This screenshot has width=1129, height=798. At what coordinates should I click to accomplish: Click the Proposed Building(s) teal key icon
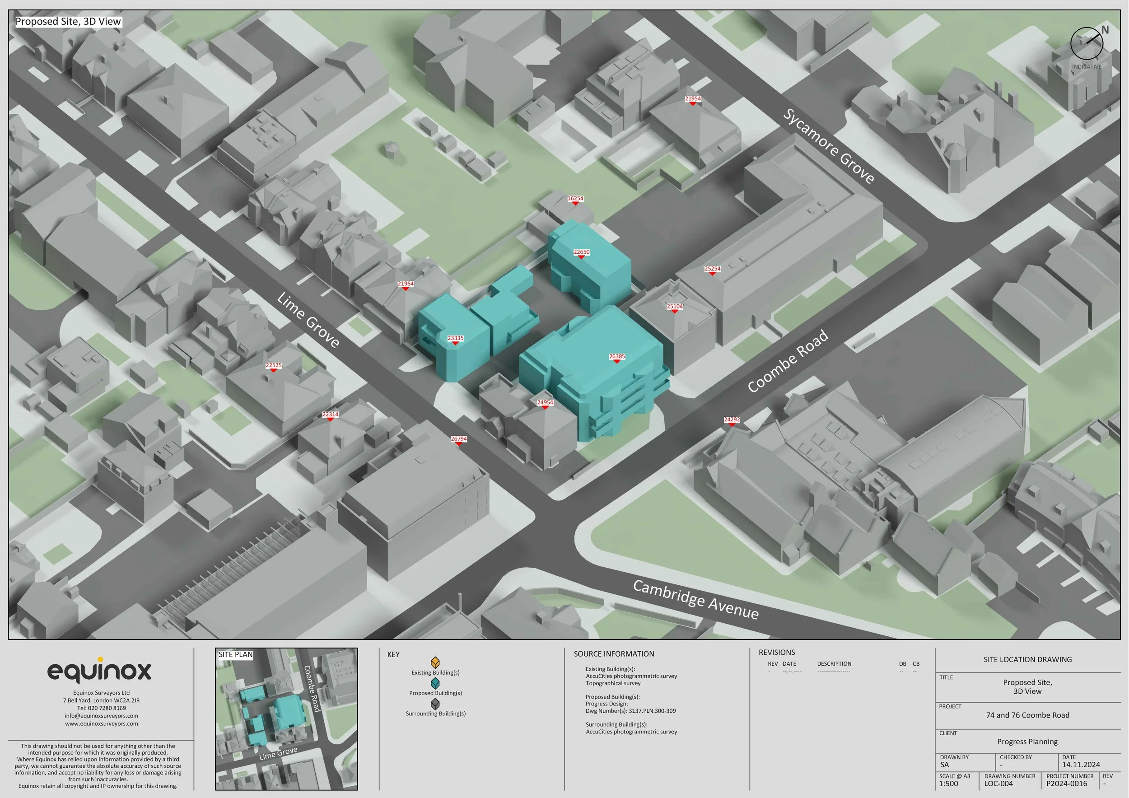(x=435, y=683)
